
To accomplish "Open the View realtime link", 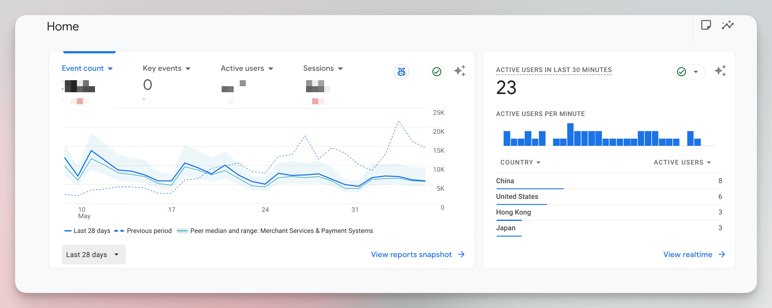I will click(694, 255).
